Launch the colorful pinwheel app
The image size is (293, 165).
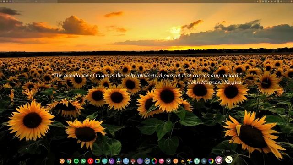pyautogui.click(x=190, y=161)
